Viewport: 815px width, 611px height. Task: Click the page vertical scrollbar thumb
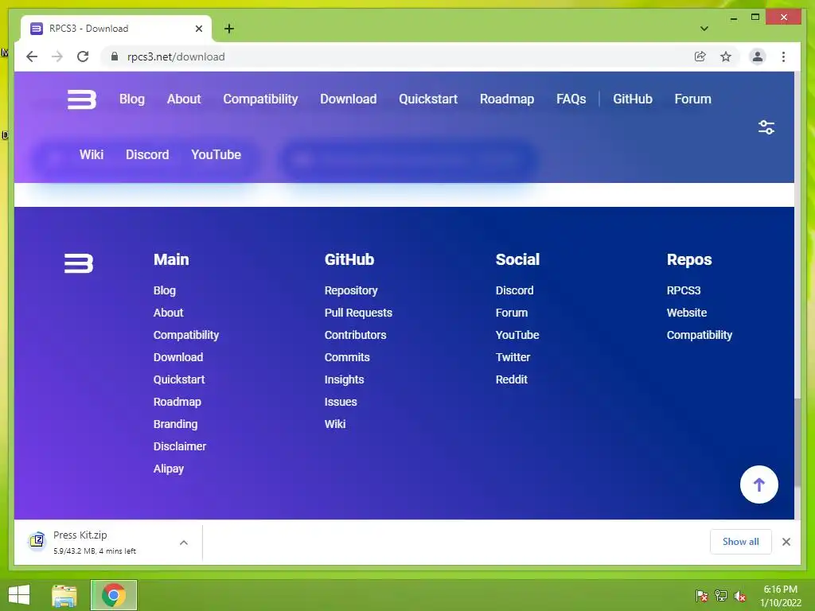pyautogui.click(x=797, y=442)
